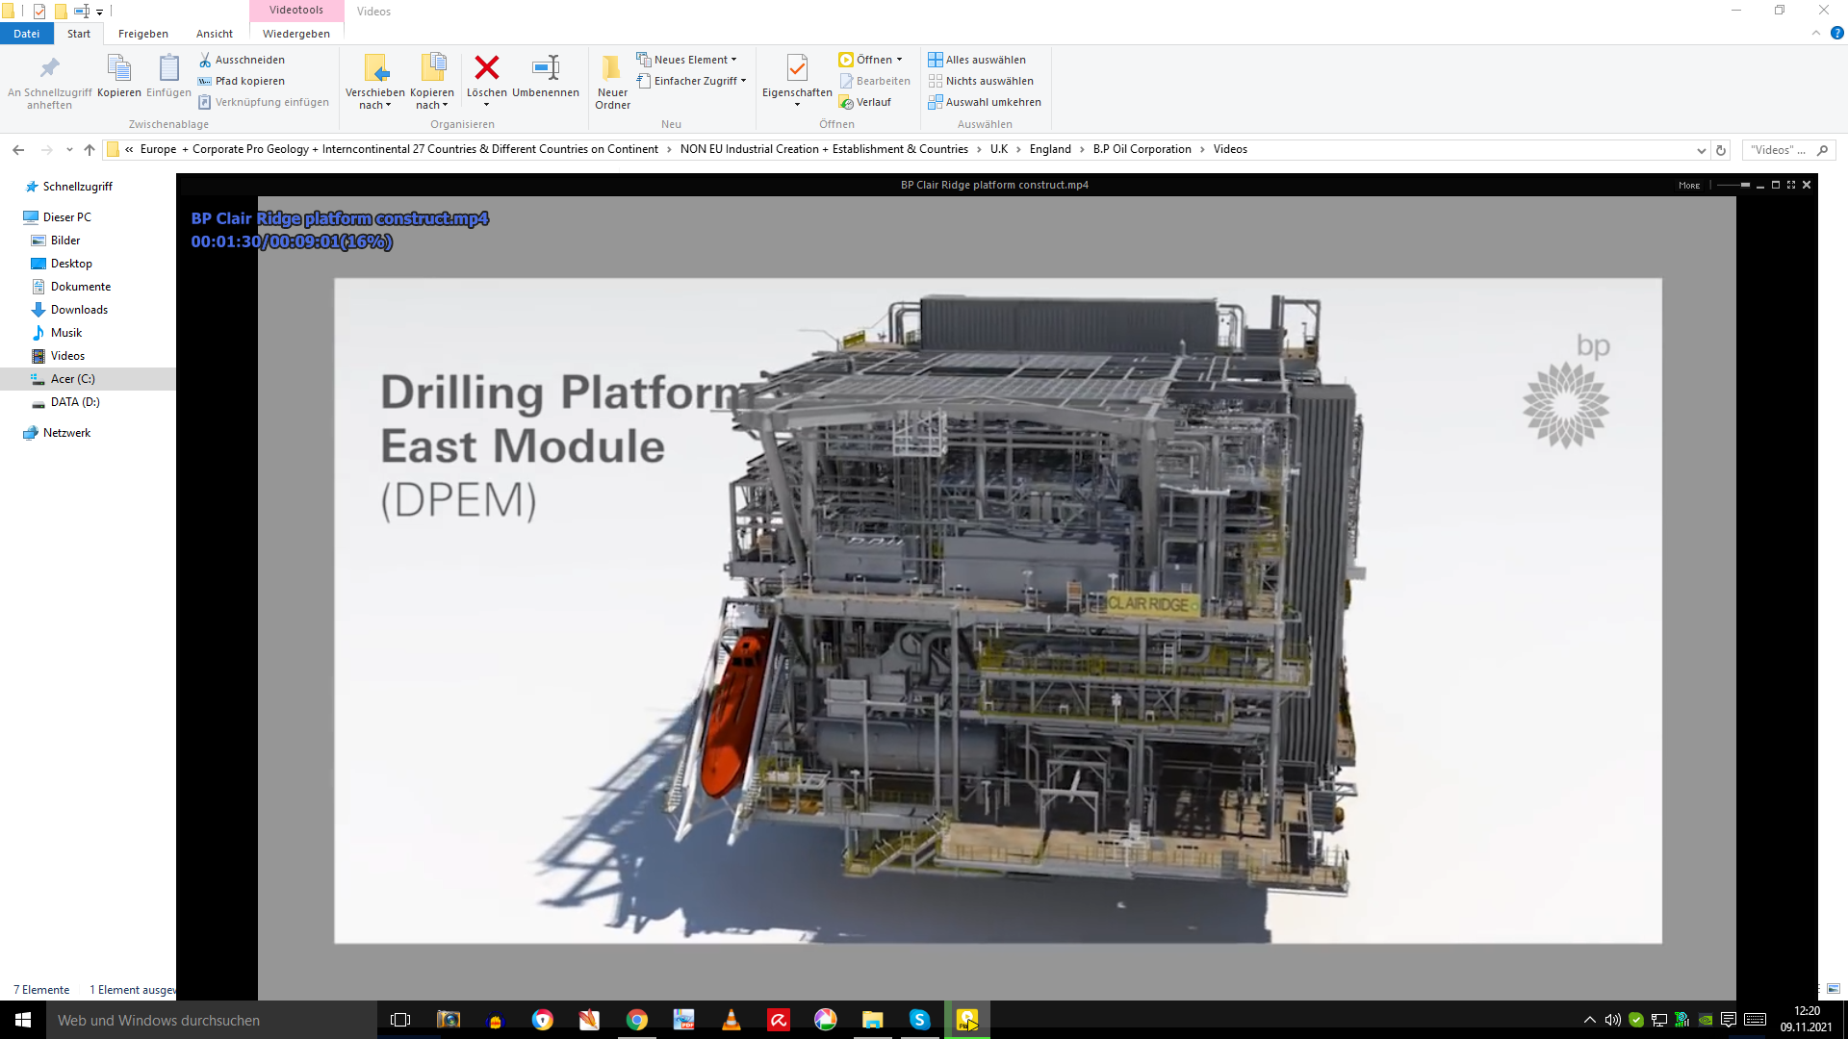
Task: Open Explorer help question mark
Action: point(1836,33)
